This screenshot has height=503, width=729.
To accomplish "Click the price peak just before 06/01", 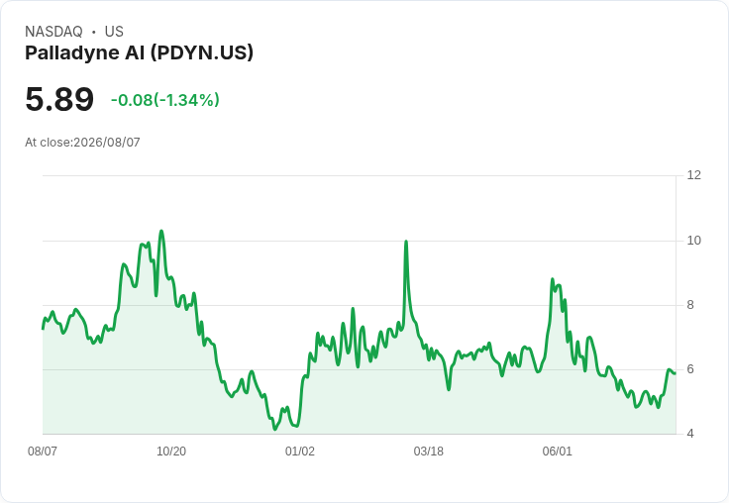I will (553, 279).
